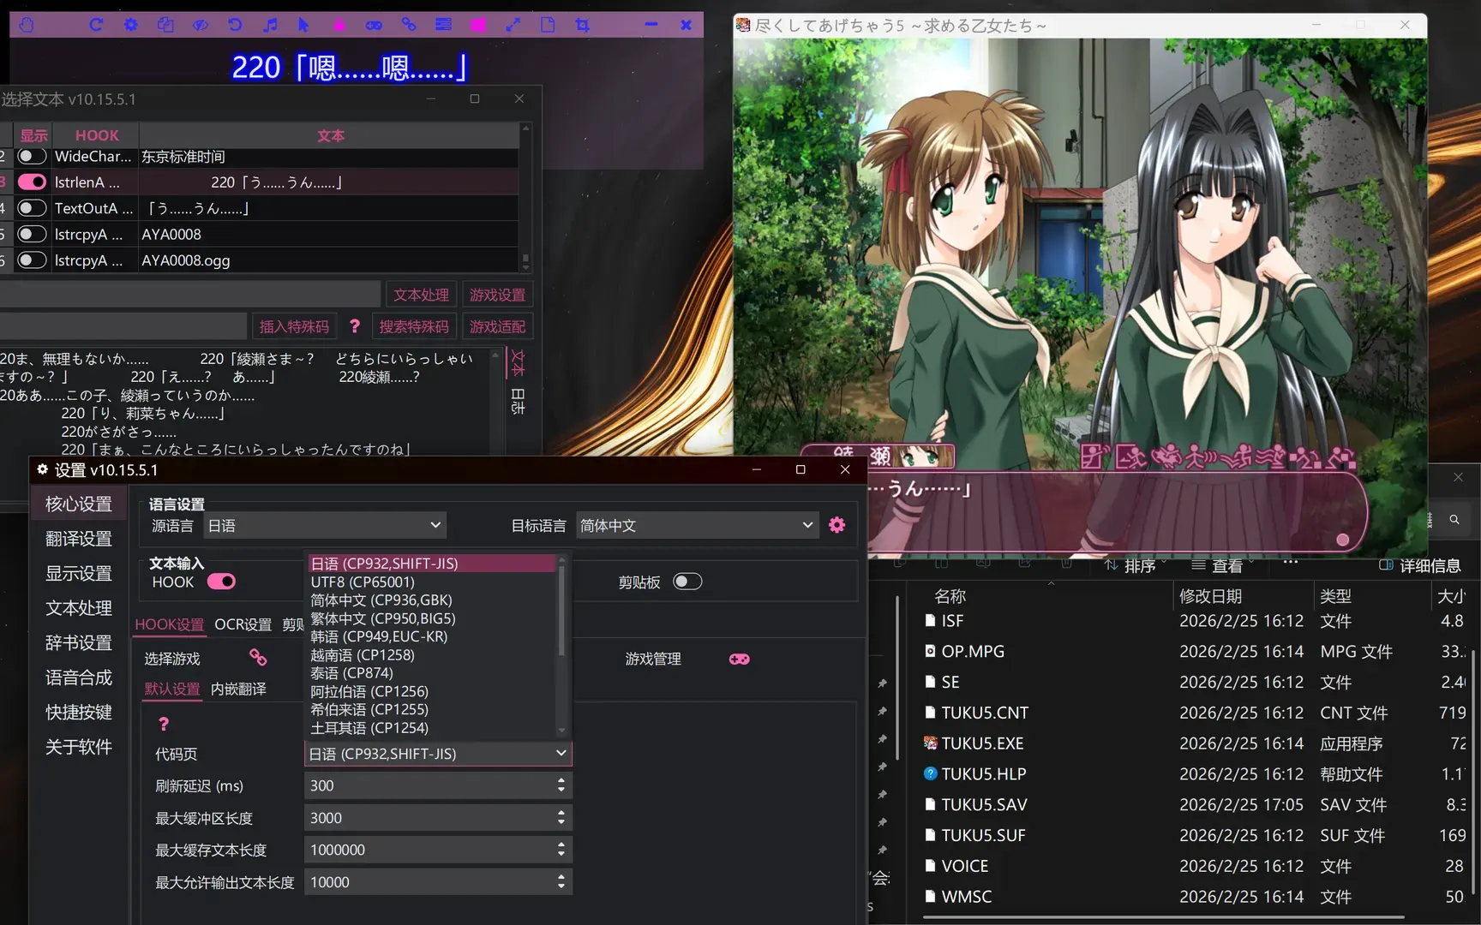Image resolution: width=1481 pixels, height=925 pixels.
Task: Open the 查看 view dropdown in Explorer
Action: pyautogui.click(x=1223, y=565)
